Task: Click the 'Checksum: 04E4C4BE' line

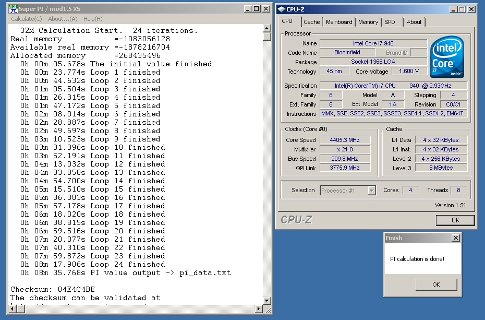Action: tap(53, 289)
